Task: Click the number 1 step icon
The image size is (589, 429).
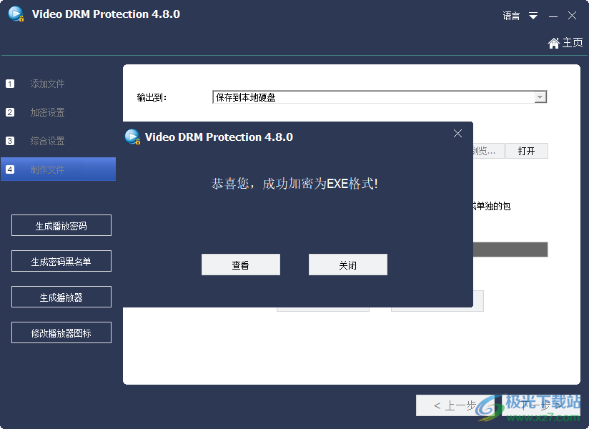Action: pyautogui.click(x=10, y=84)
